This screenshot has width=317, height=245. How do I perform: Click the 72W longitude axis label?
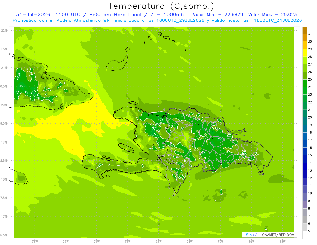[x=158, y=241]
